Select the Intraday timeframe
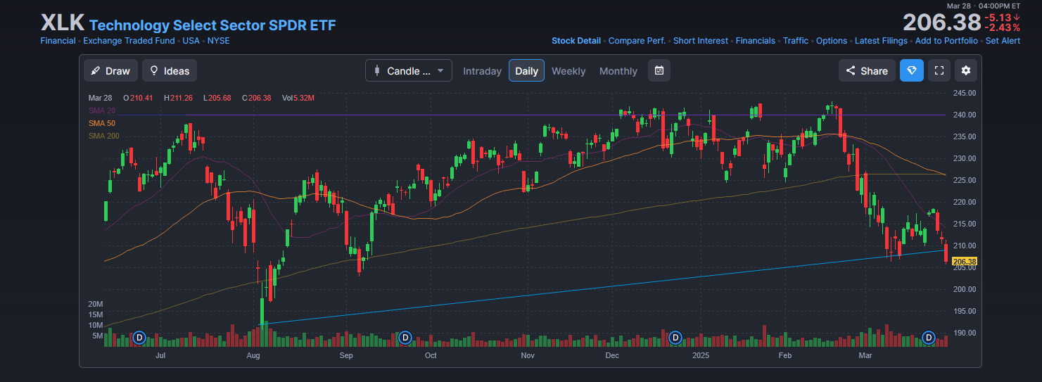Screen dimensions: 1042x382 tap(482, 71)
